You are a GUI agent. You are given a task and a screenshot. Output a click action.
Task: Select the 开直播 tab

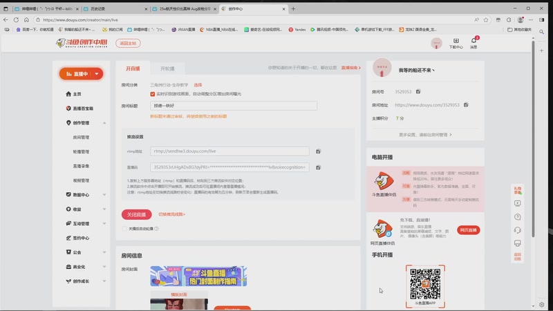pos(133,68)
